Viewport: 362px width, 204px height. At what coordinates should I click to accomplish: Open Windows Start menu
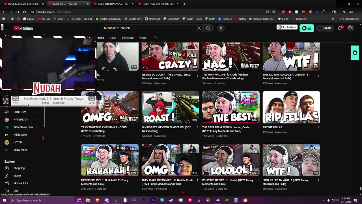(x=4, y=200)
